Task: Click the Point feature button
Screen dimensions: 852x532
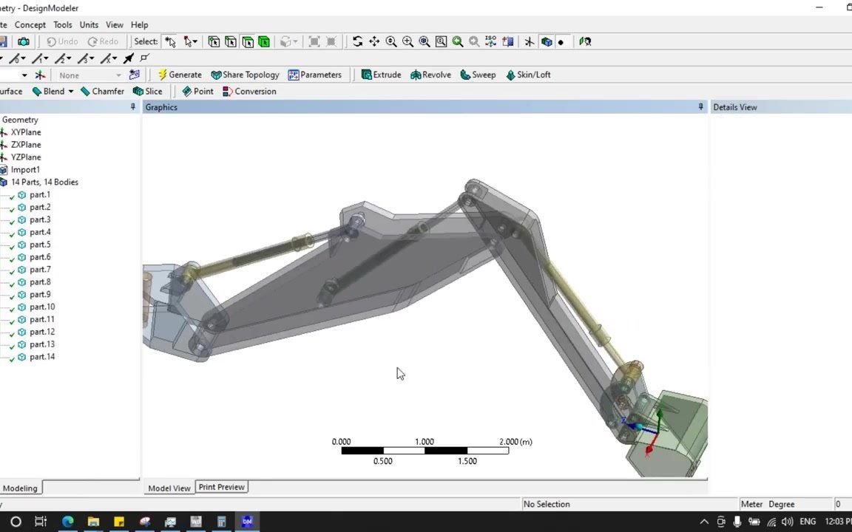Action: pyautogui.click(x=198, y=91)
